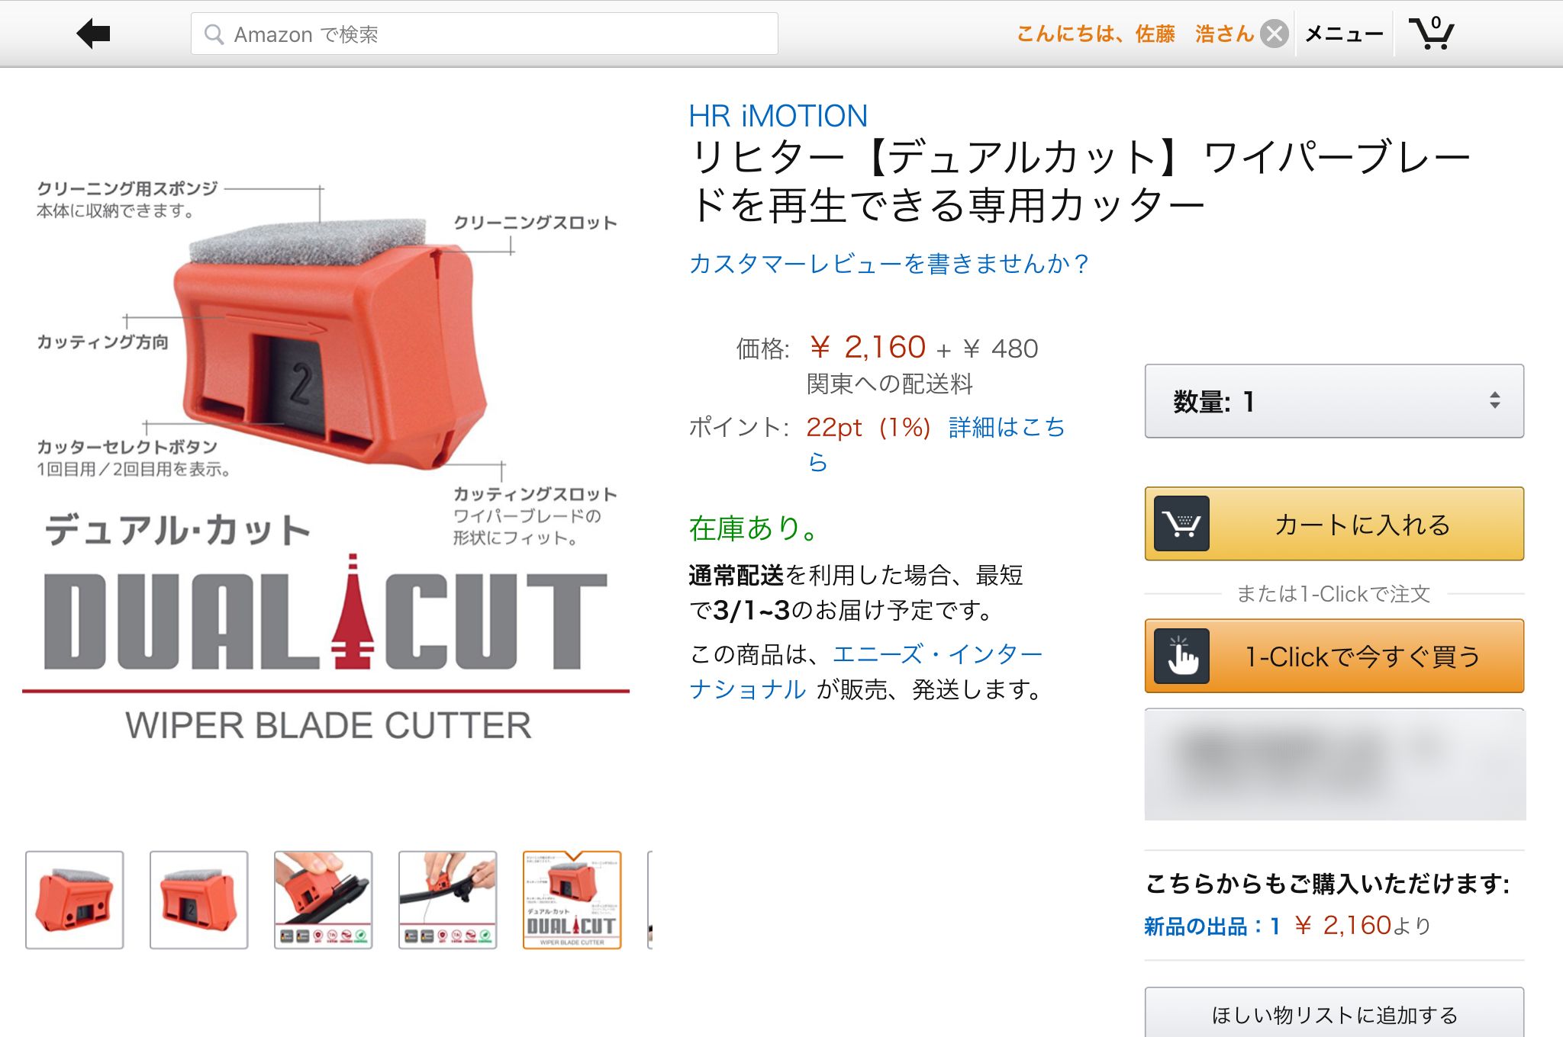
Task: Open カスタマーレビューを書きませんか？ link
Action: tap(888, 264)
